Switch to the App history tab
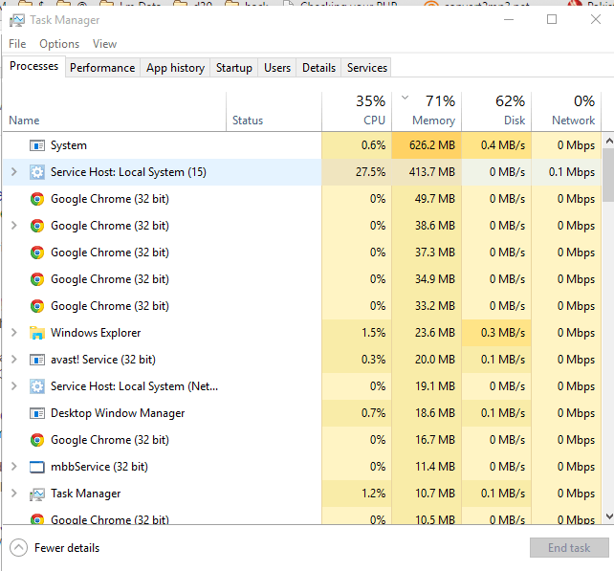This screenshot has height=571, width=614. tap(175, 68)
